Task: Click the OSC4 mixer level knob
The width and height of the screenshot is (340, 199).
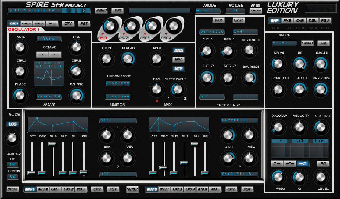Action: click(x=173, y=26)
